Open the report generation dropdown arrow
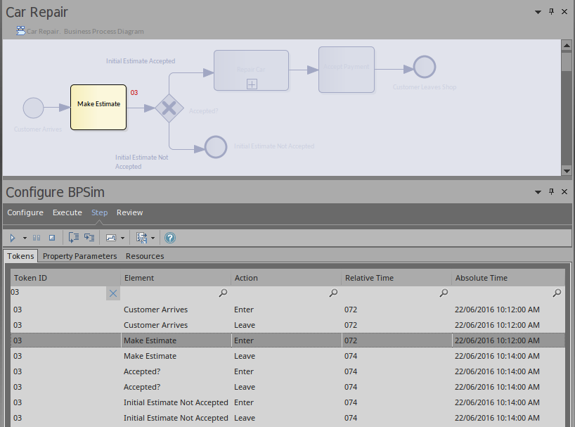 (153, 238)
